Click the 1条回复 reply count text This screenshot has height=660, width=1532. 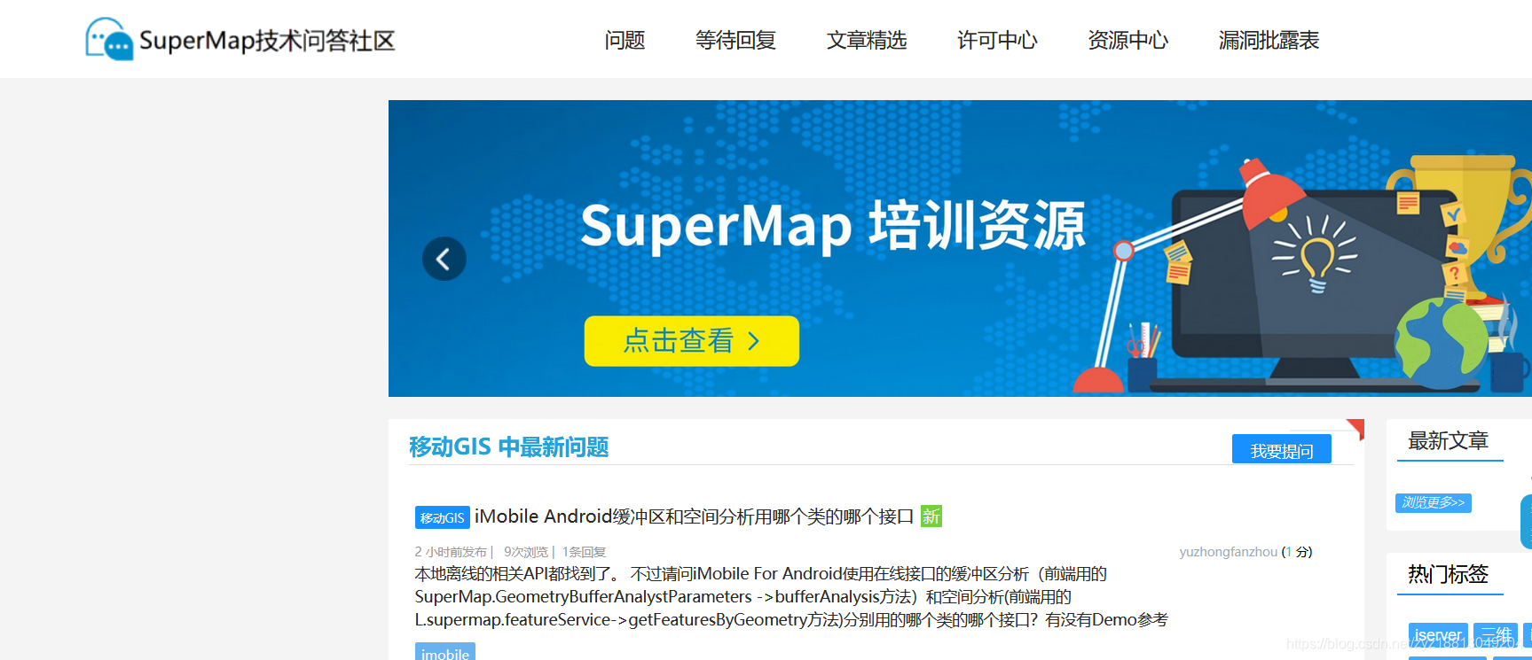click(x=584, y=551)
